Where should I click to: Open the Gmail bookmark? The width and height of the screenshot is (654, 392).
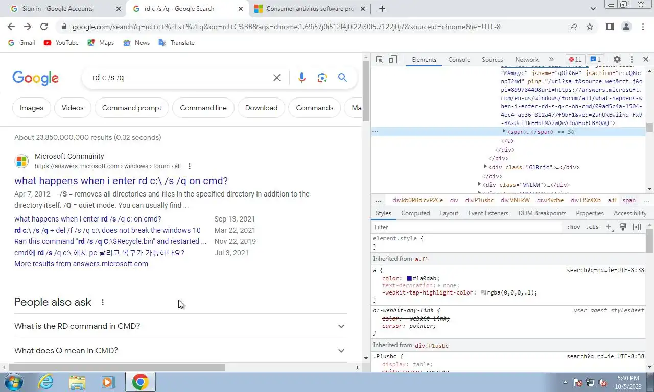[21, 43]
